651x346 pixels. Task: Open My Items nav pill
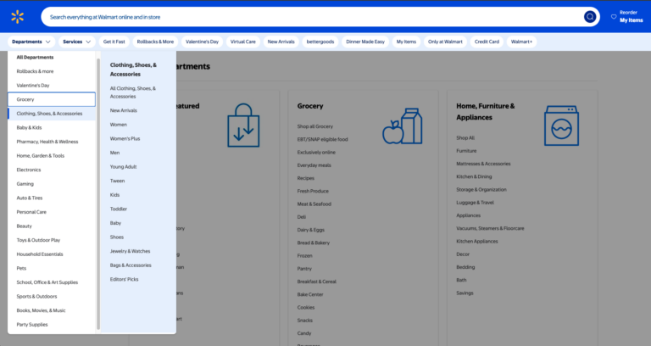tap(406, 42)
